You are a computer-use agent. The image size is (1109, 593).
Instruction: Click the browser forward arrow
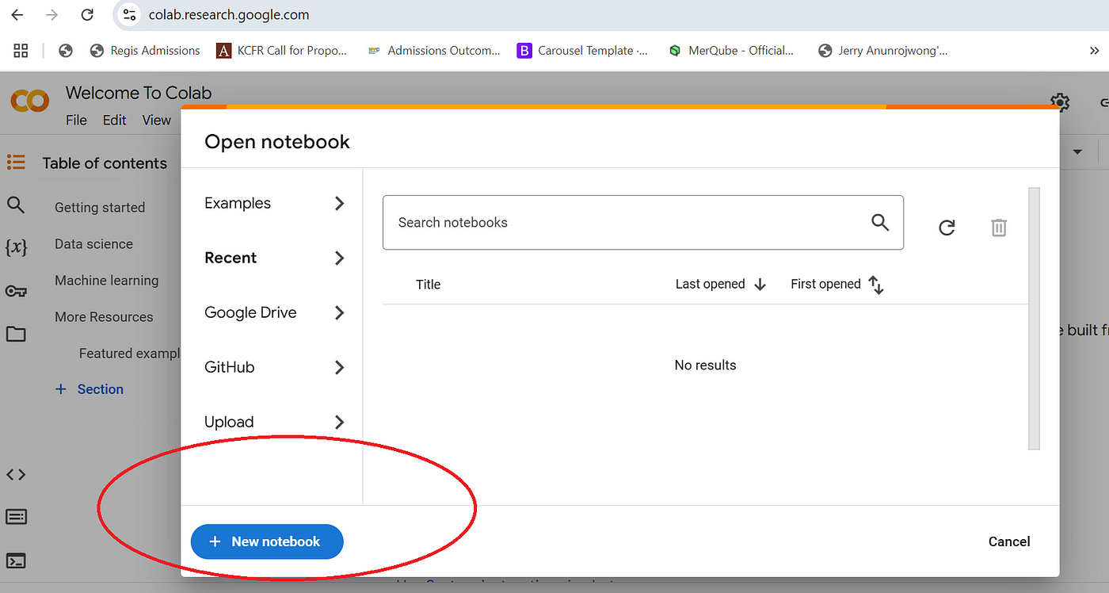(x=51, y=14)
